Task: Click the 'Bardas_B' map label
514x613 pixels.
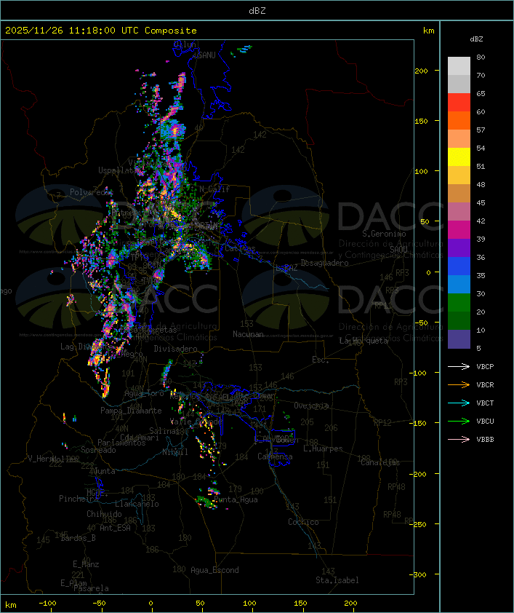Action: (78, 538)
